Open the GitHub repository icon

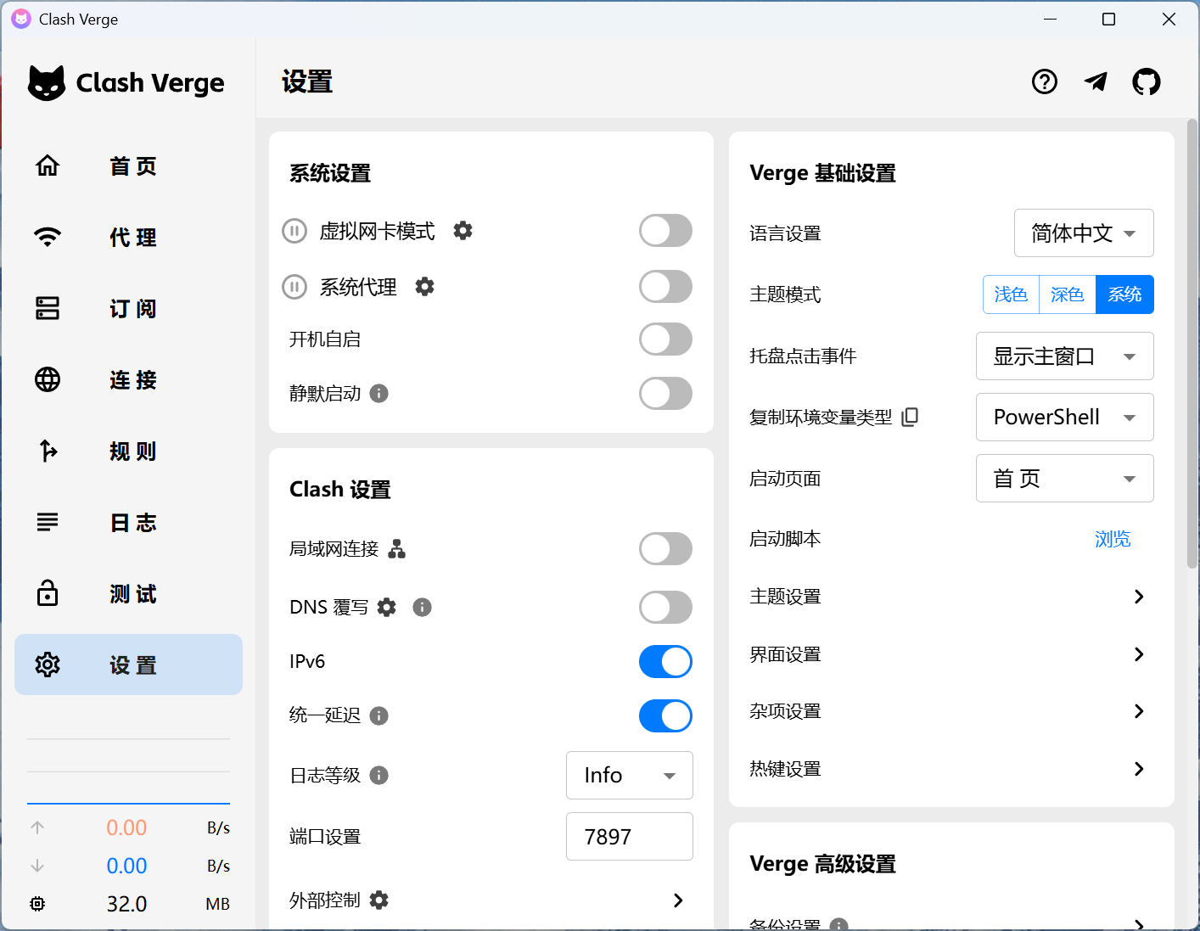click(1147, 81)
